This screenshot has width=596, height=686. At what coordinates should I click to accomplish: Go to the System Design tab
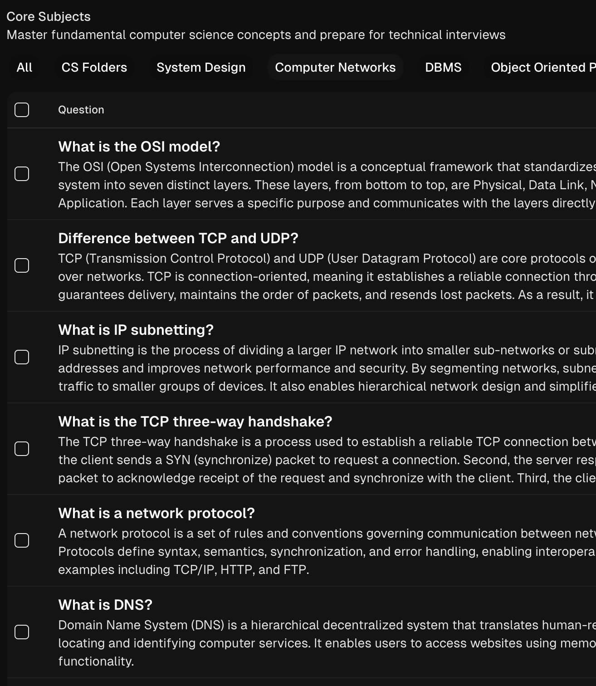tap(201, 68)
